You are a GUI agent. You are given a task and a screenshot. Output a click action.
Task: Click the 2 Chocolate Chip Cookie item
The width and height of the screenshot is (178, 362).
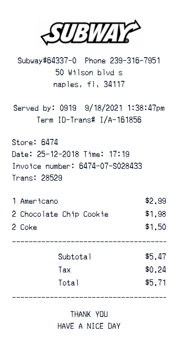coord(60,214)
